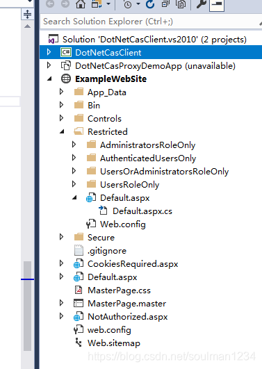Select the Secure folder label
The width and height of the screenshot is (262, 369).
(101, 238)
